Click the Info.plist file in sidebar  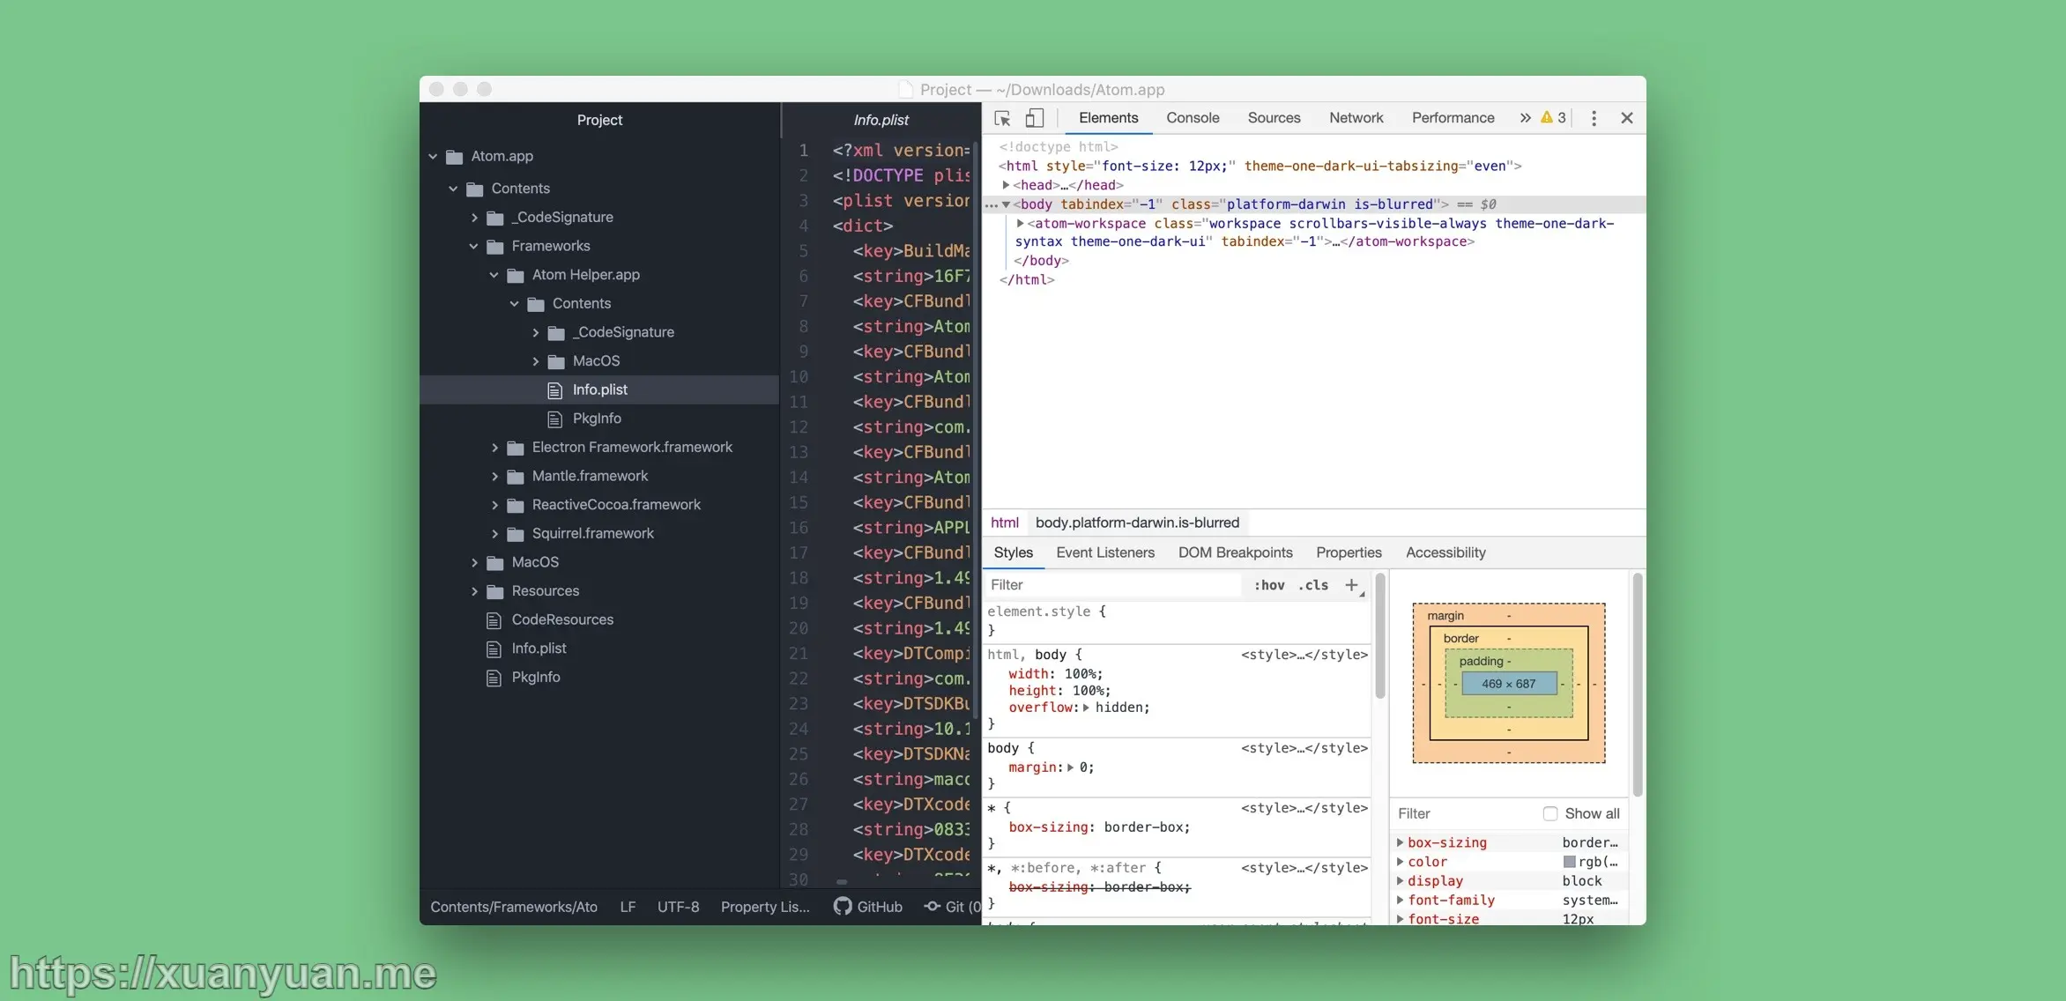(598, 389)
